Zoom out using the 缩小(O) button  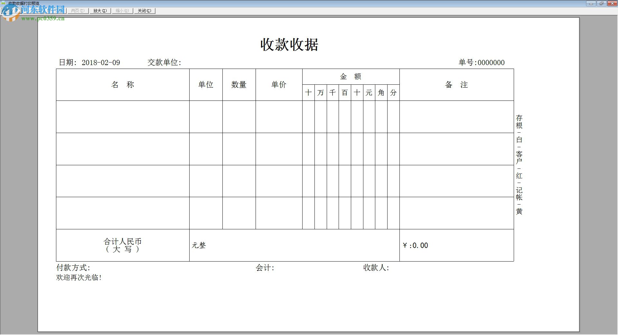click(x=122, y=11)
